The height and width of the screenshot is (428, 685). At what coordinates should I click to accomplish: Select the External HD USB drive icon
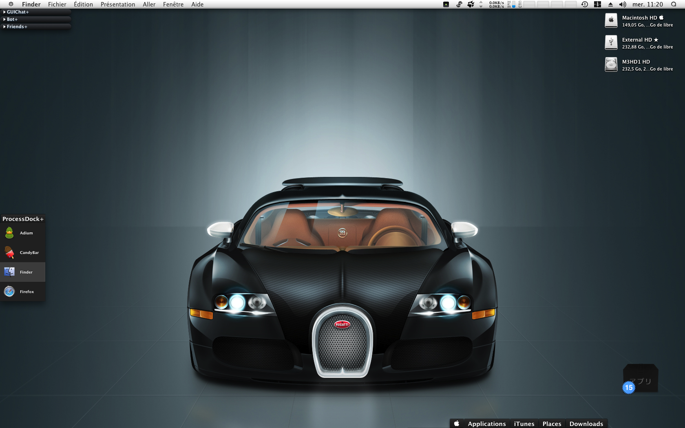click(x=611, y=42)
